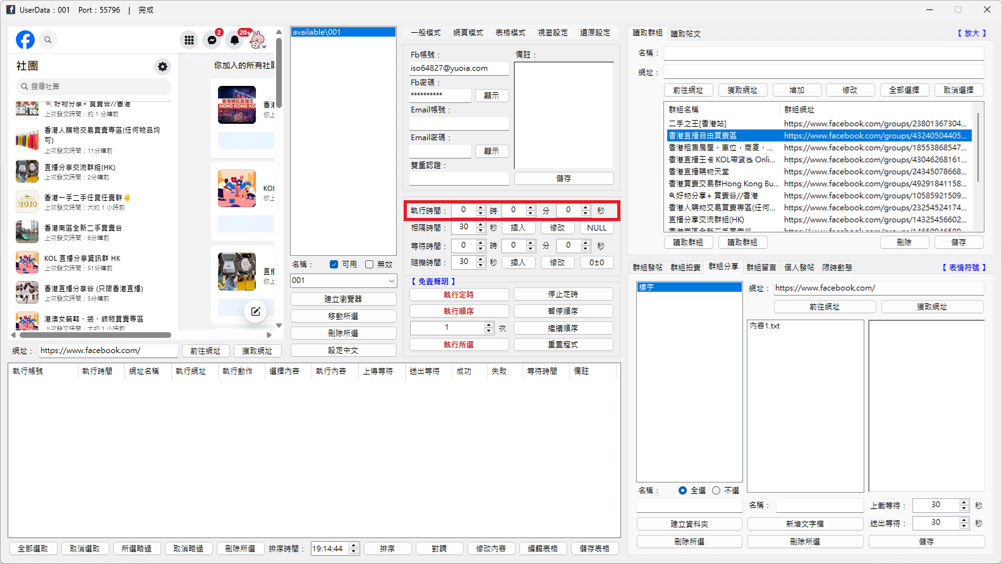The width and height of the screenshot is (1002, 564).
Task: Adjust the 隨機時間 seconds stepper
Action: point(481,262)
